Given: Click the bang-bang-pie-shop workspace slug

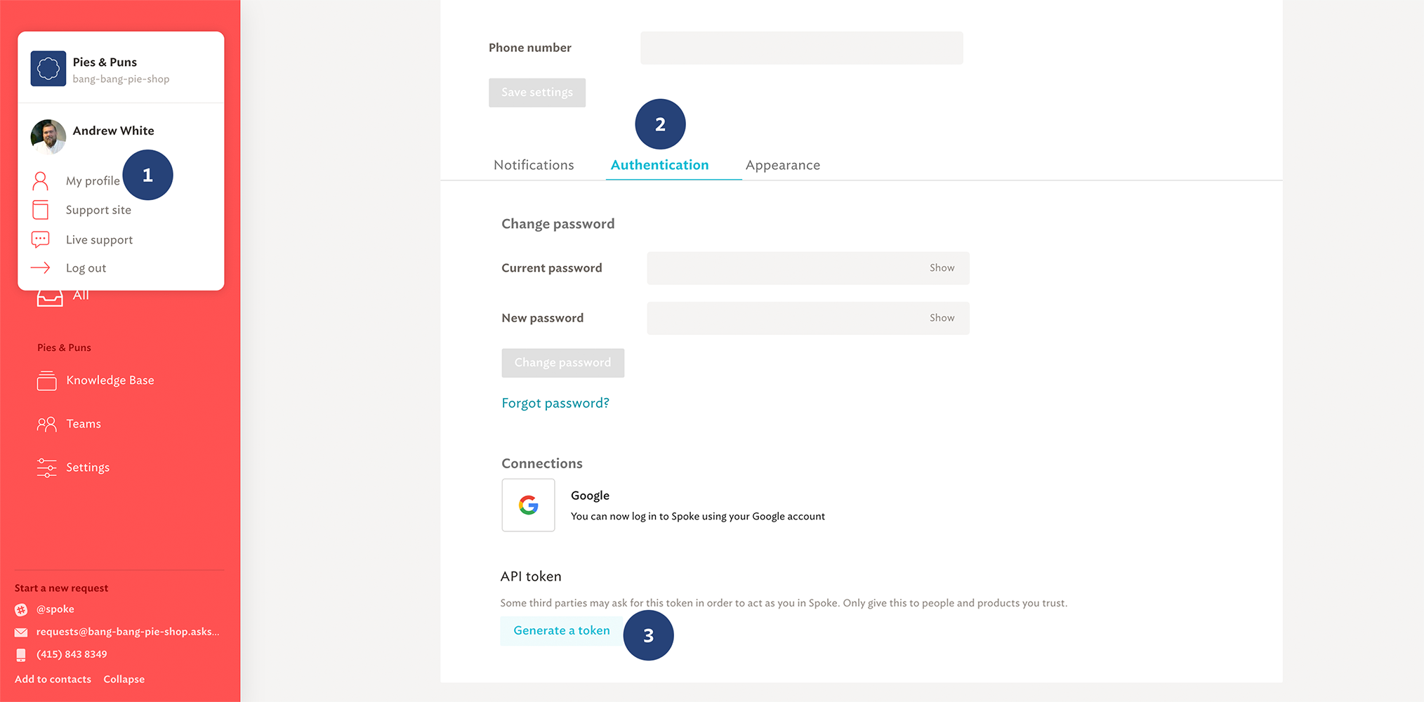Looking at the screenshot, I should 121,79.
